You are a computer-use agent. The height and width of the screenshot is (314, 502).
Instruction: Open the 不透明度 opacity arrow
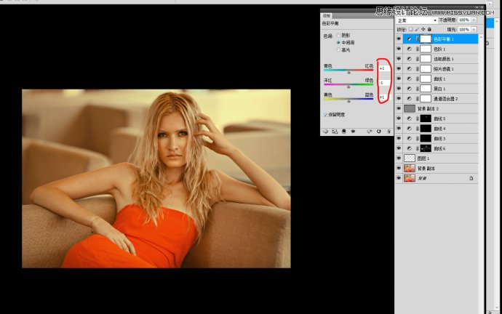point(474,20)
